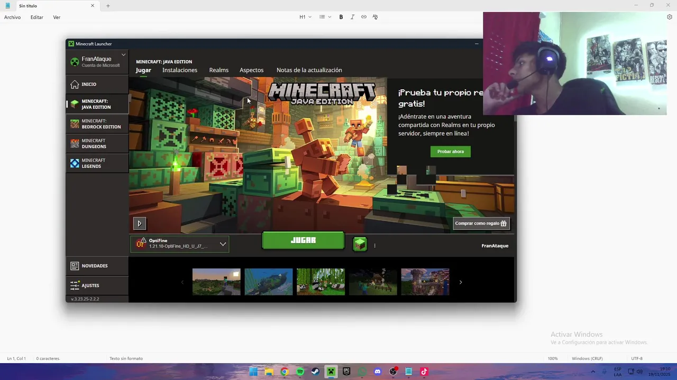Switch to the Aspectos tab
The height and width of the screenshot is (380, 677).
(x=251, y=70)
